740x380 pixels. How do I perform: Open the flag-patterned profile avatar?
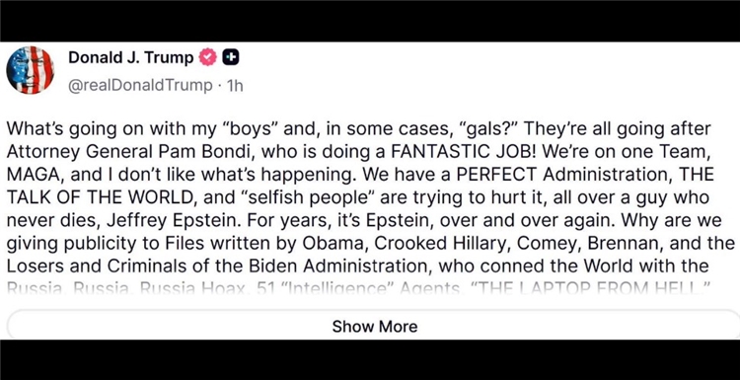tap(31, 70)
